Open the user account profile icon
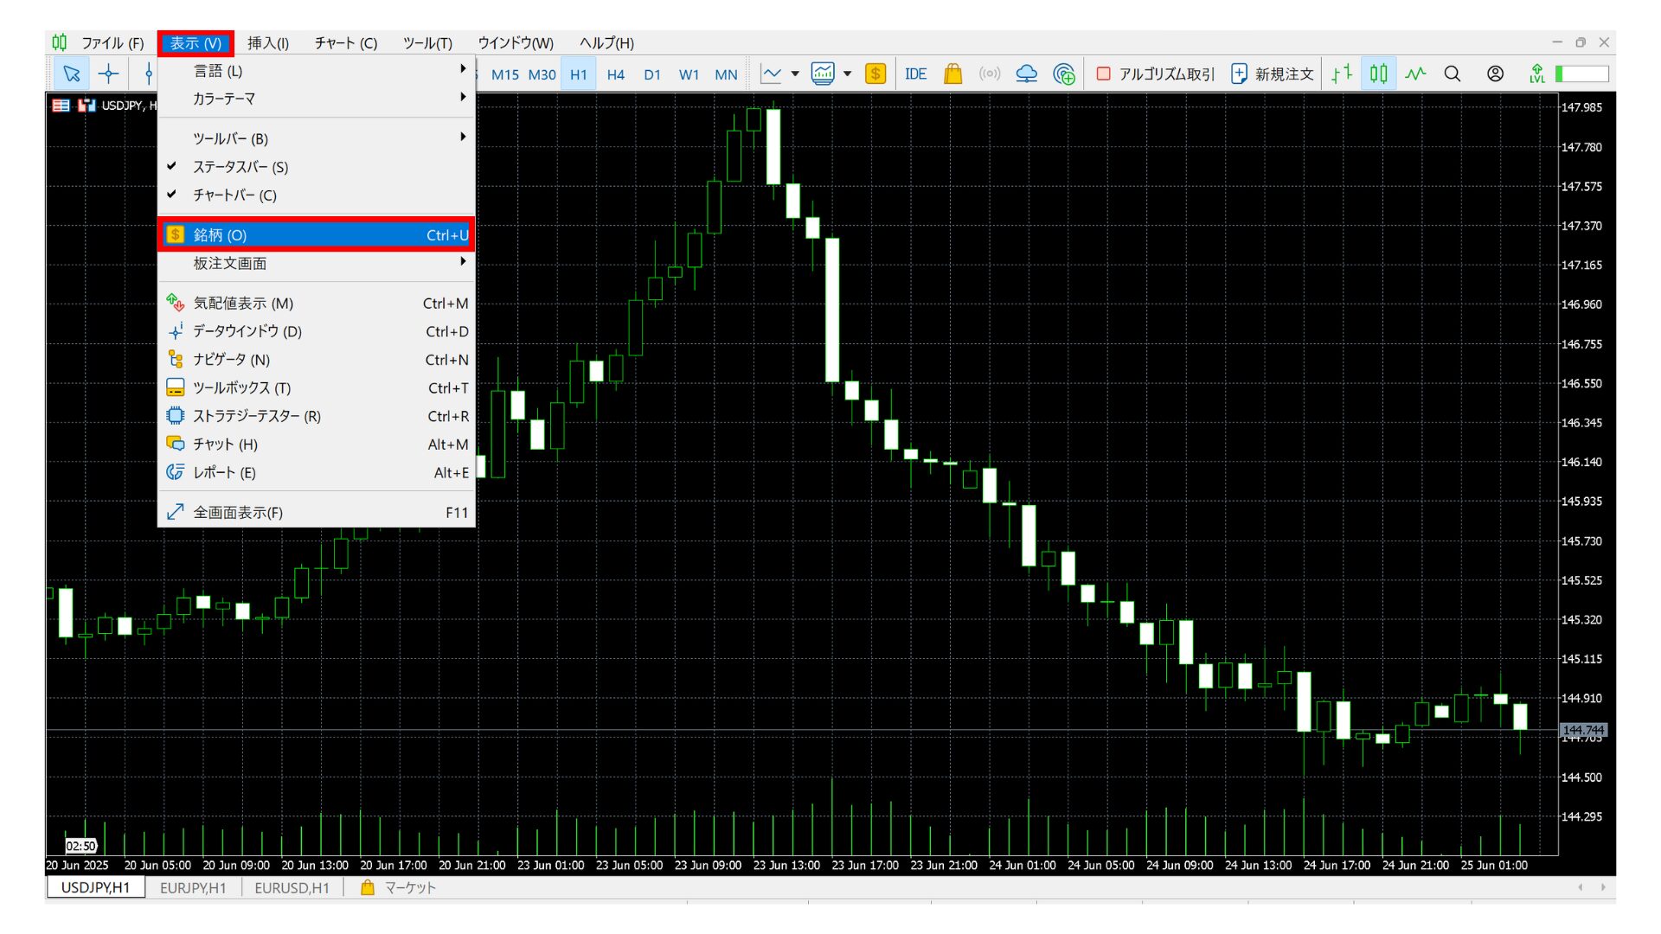Screen dimensions: 1661x934 pos(1495,74)
